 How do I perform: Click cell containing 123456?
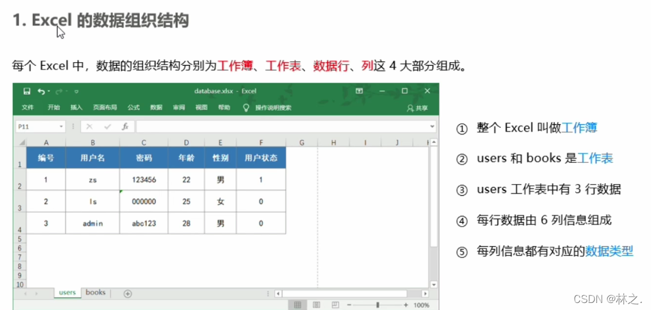[144, 179]
